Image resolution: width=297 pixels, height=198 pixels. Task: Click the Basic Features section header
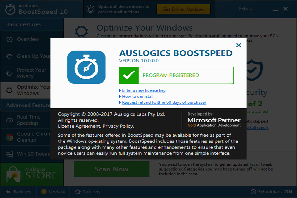[x=32, y=24]
